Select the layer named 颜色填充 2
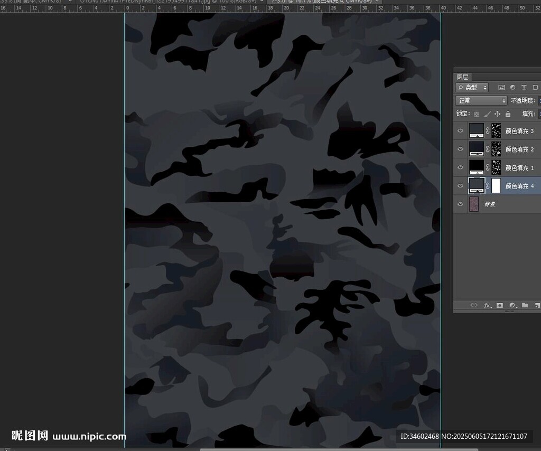Viewport: 541px width, 451px height. coord(519,149)
